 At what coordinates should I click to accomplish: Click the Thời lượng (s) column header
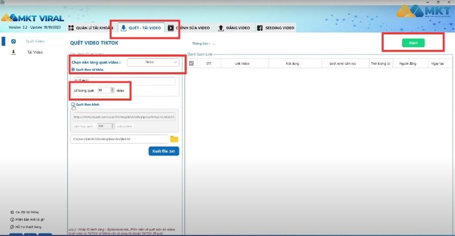pyautogui.click(x=380, y=64)
